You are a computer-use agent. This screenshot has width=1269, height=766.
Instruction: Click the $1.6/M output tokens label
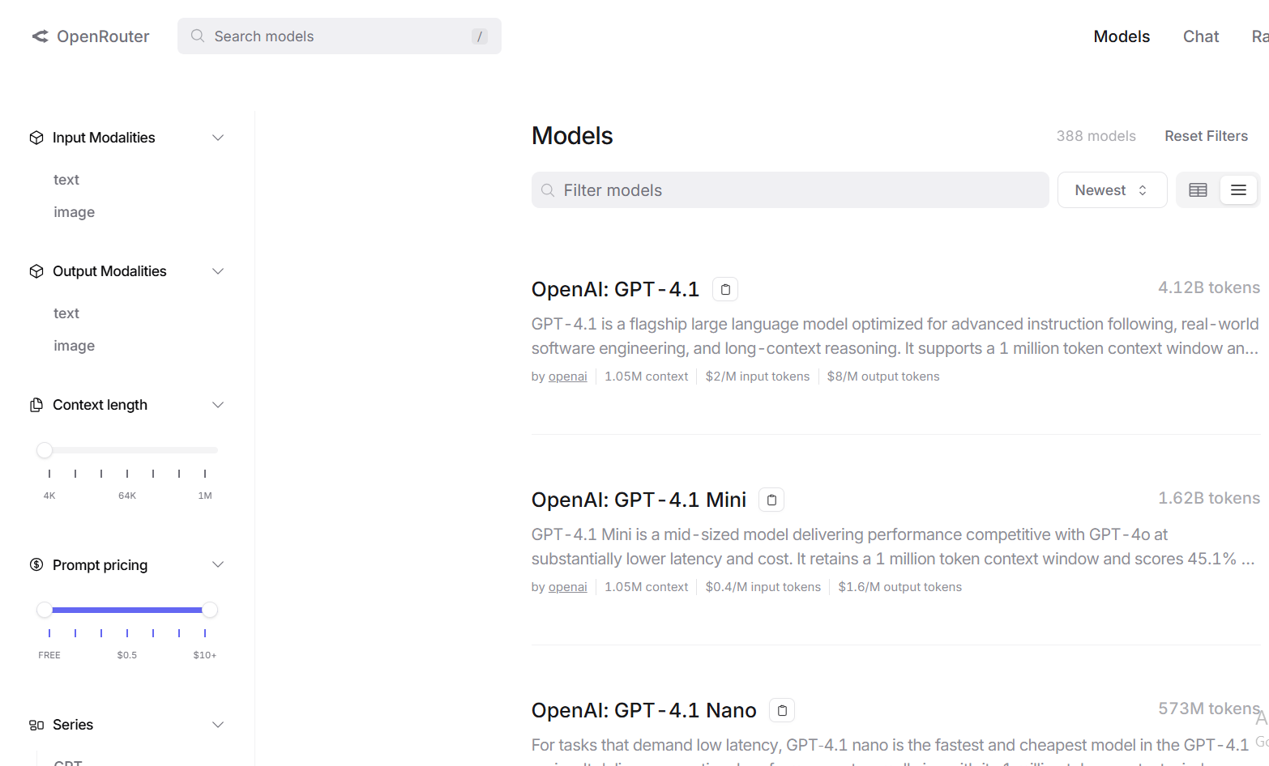click(x=900, y=587)
